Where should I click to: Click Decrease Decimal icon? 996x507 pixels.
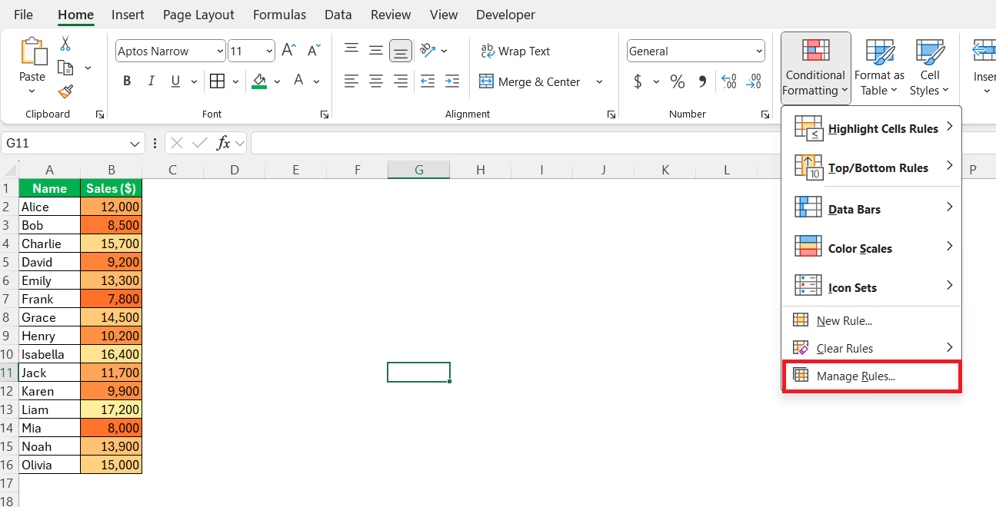click(x=754, y=81)
